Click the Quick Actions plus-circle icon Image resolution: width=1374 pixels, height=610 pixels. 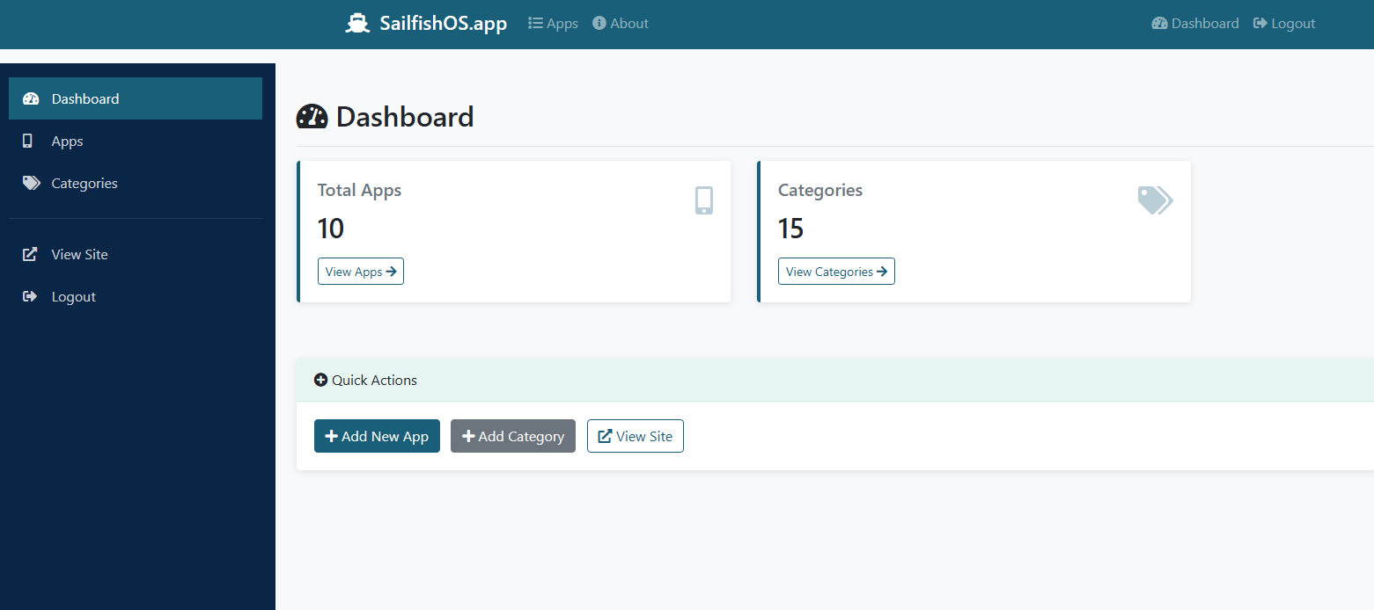click(x=321, y=380)
